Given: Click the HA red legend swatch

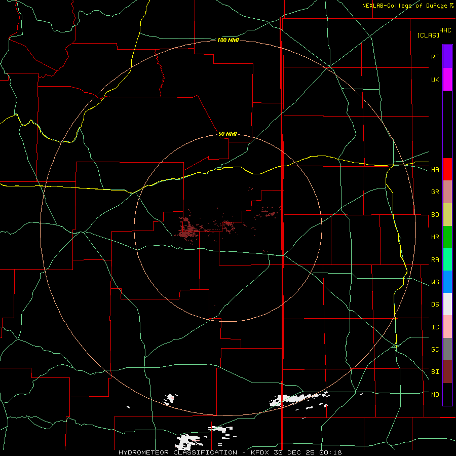Looking at the screenshot, I should [447, 169].
